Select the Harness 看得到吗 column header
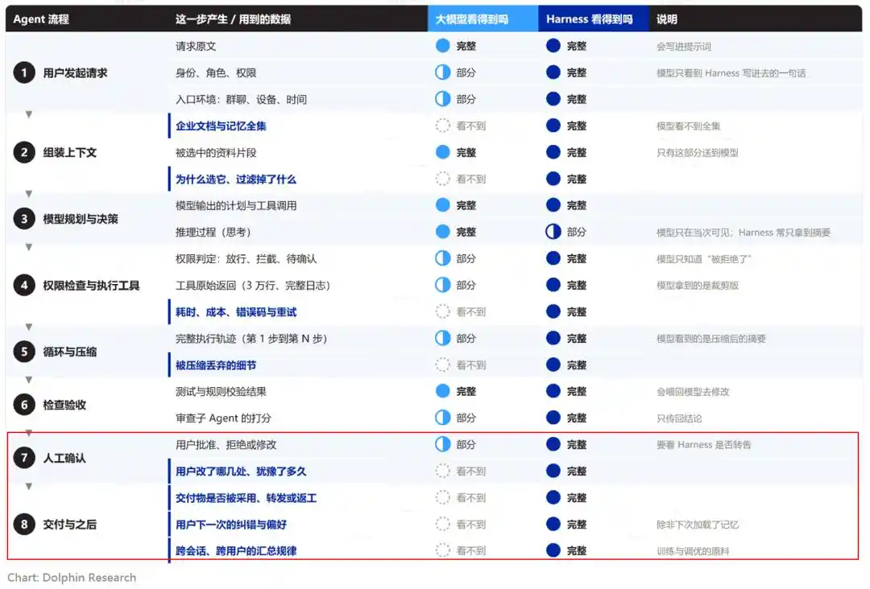The height and width of the screenshot is (589, 870). point(594,19)
